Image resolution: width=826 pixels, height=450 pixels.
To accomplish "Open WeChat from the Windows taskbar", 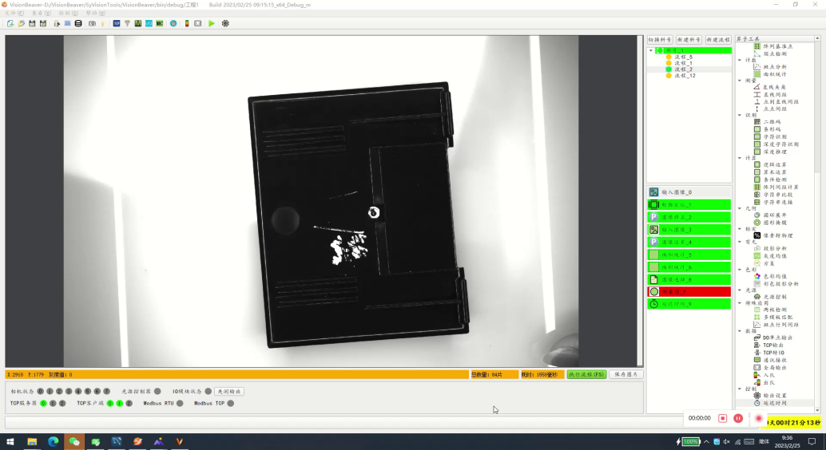I will click(x=74, y=441).
